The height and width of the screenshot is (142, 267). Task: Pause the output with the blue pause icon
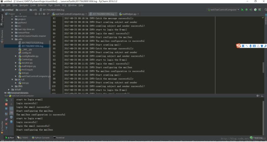point(6,108)
